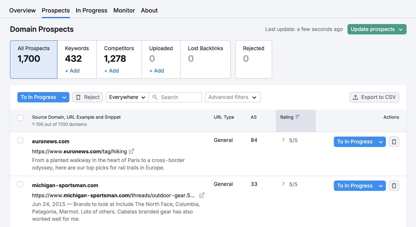Open the Everywhere search scope dropdown

pos(127,97)
